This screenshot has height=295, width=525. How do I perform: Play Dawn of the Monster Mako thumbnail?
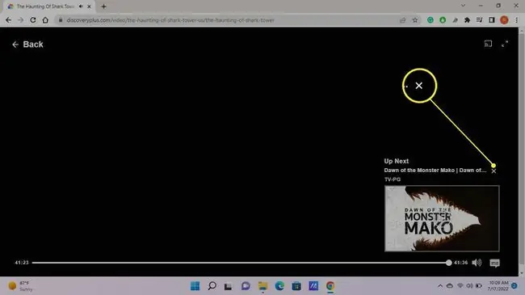click(442, 218)
